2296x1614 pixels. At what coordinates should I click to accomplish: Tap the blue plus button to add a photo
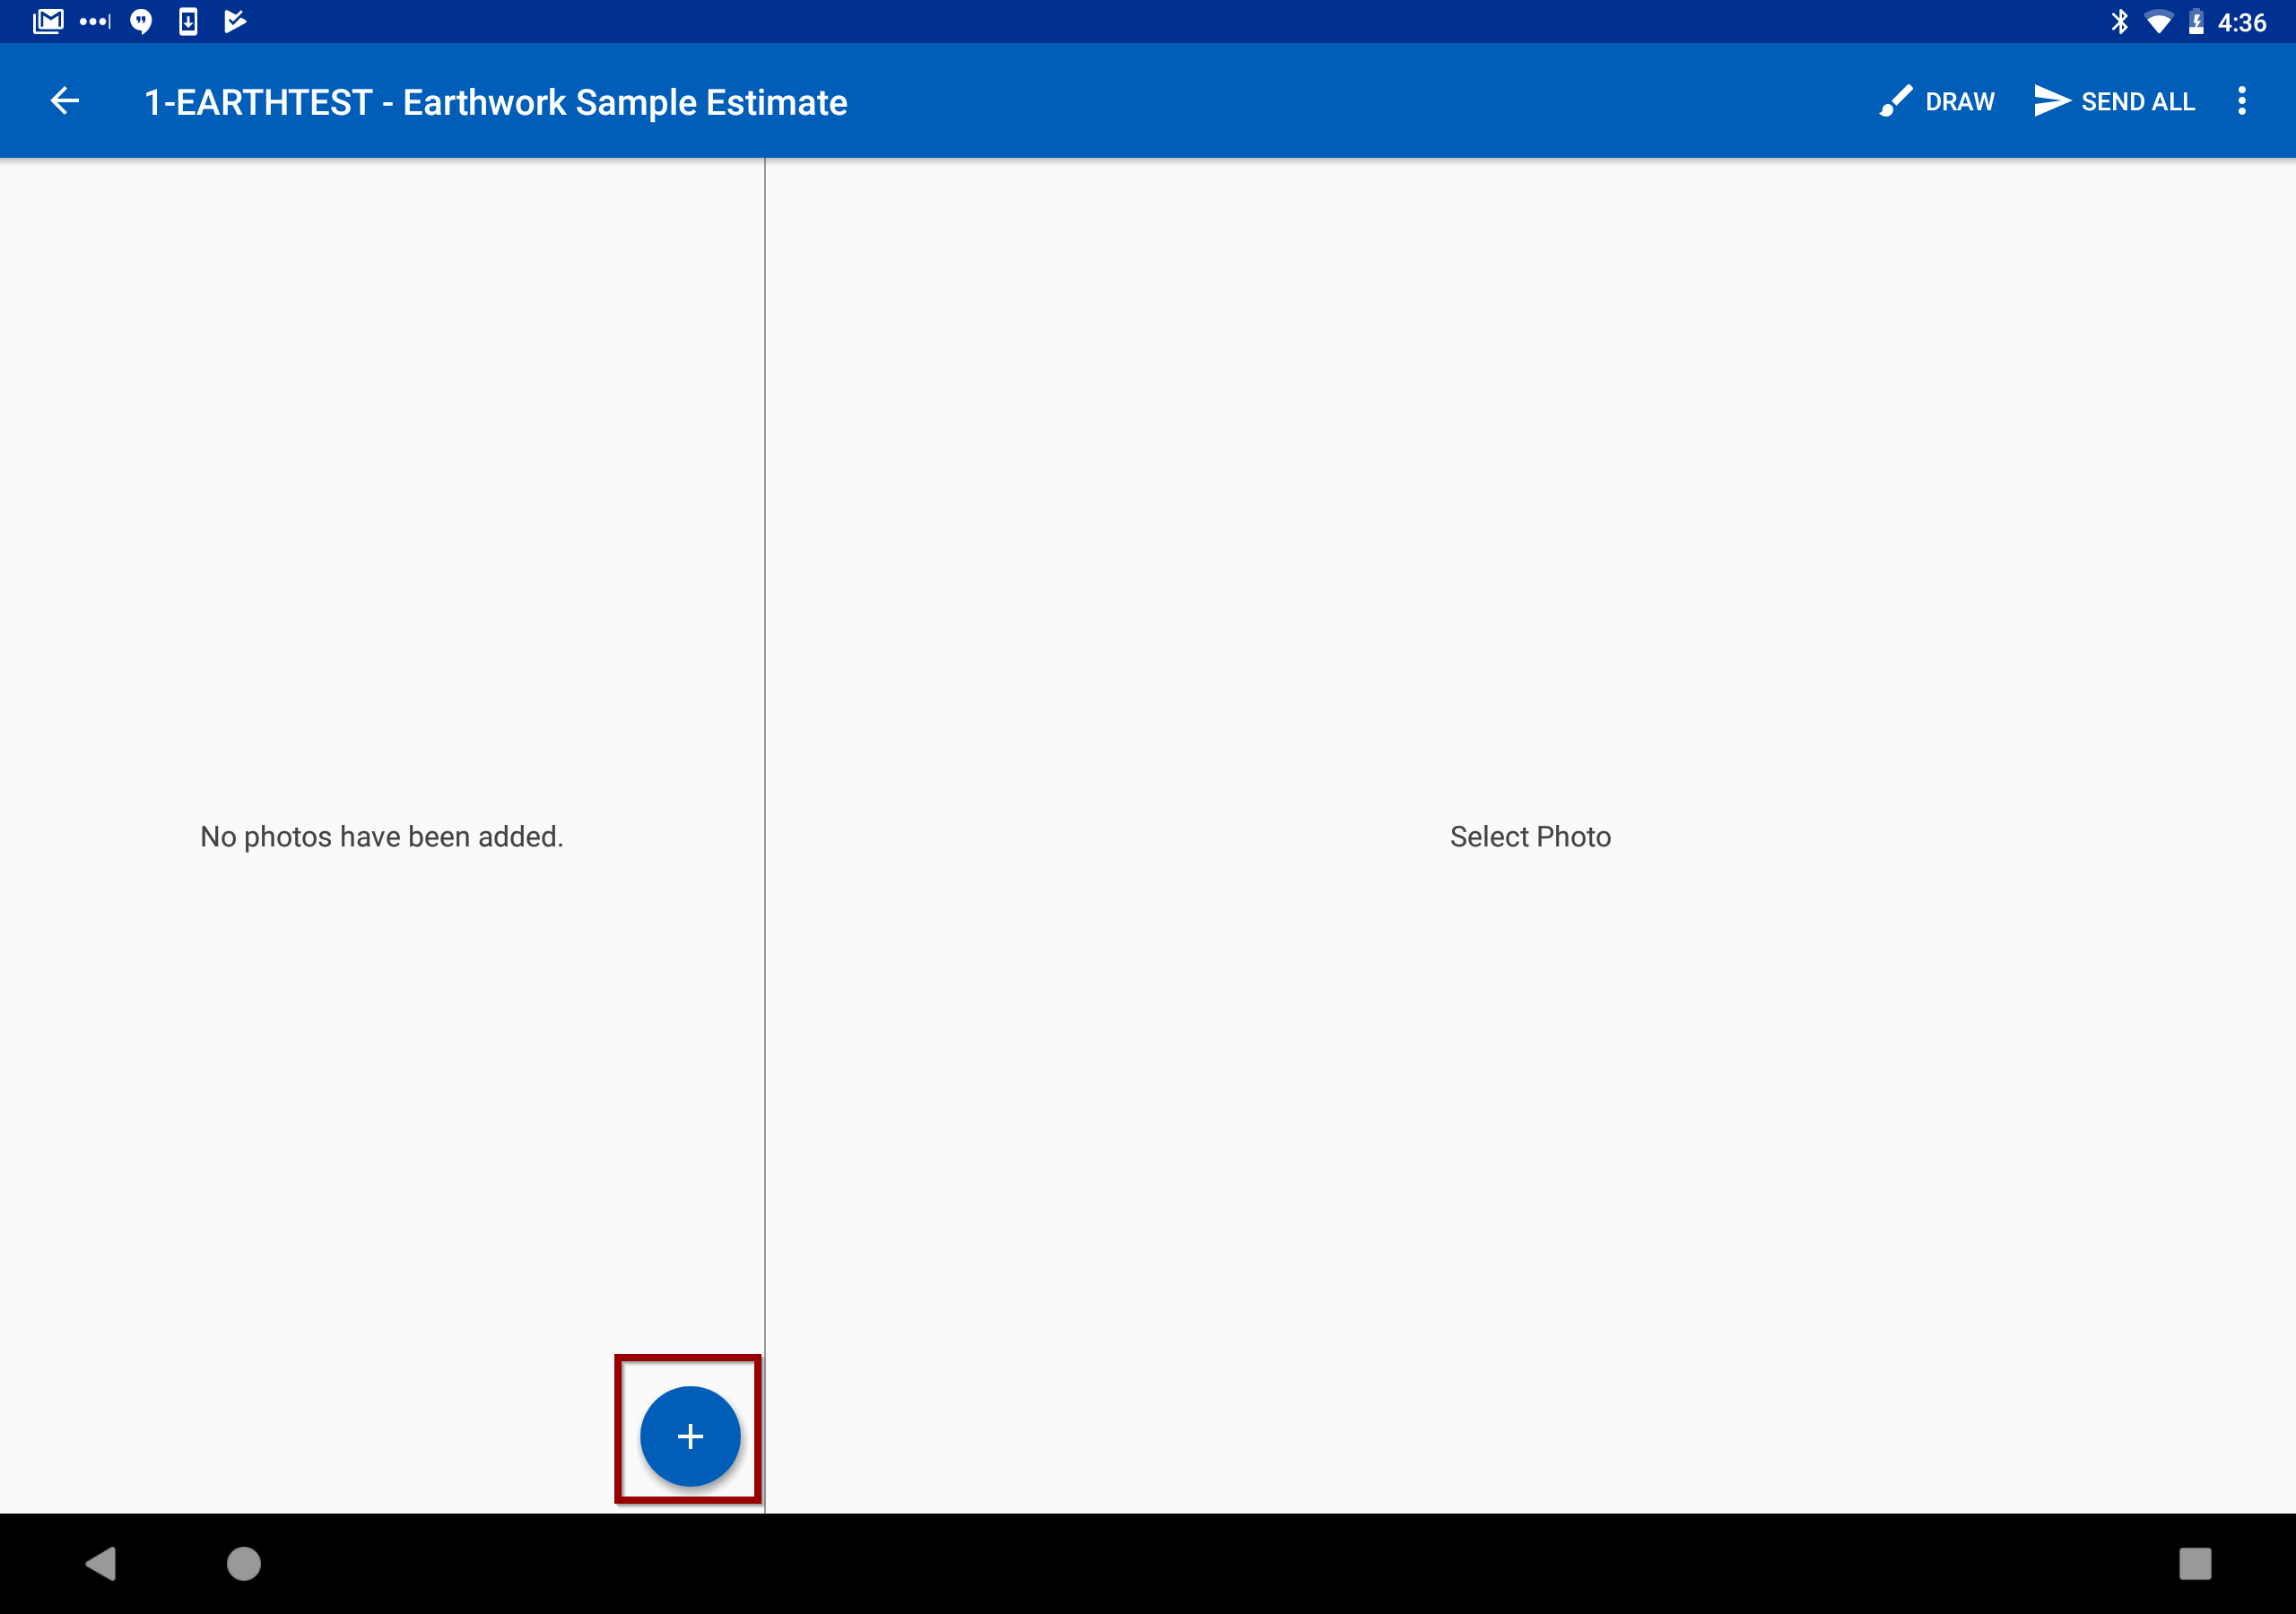coord(689,1436)
